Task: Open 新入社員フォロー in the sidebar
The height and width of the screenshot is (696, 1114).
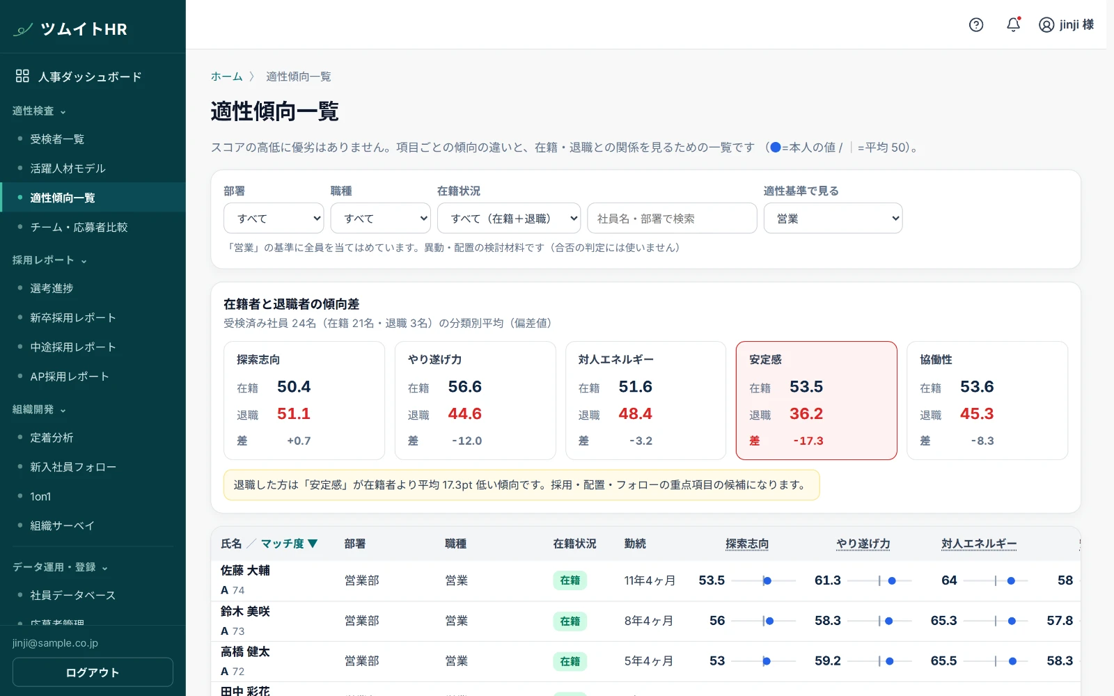Action: coord(93,467)
